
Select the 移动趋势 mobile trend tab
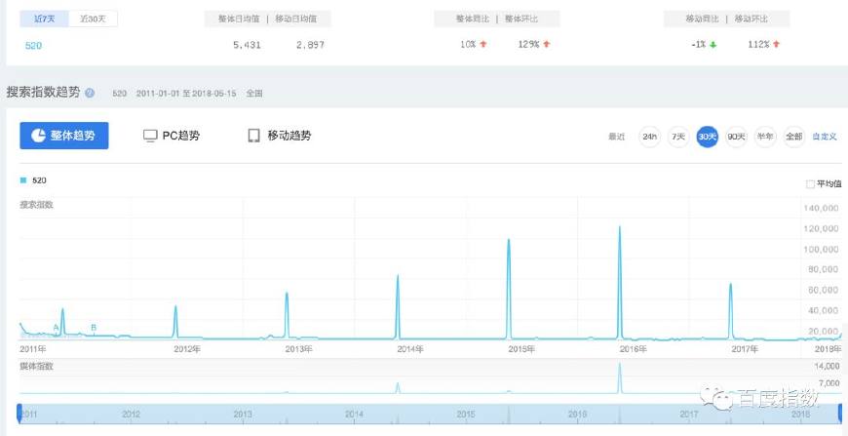[x=279, y=136]
